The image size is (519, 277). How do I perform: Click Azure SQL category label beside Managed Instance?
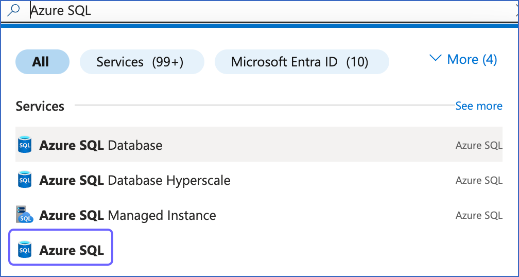pos(479,215)
